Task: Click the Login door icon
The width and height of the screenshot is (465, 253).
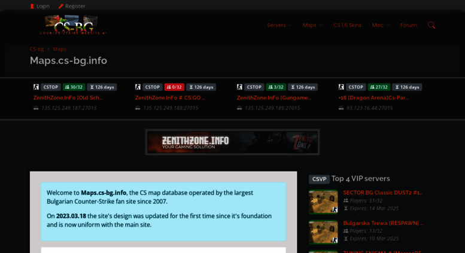Action: [x=32, y=6]
